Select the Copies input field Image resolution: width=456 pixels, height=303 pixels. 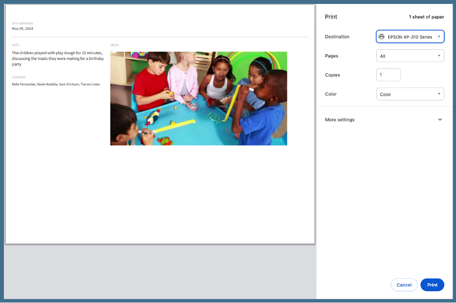pyautogui.click(x=388, y=75)
